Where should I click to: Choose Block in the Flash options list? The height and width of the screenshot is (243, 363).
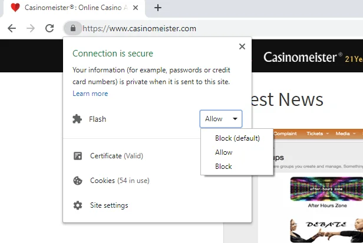tap(237, 167)
